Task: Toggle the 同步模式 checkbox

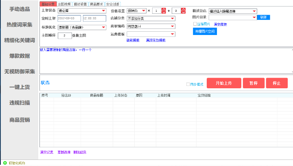Action: [x=188, y=84]
